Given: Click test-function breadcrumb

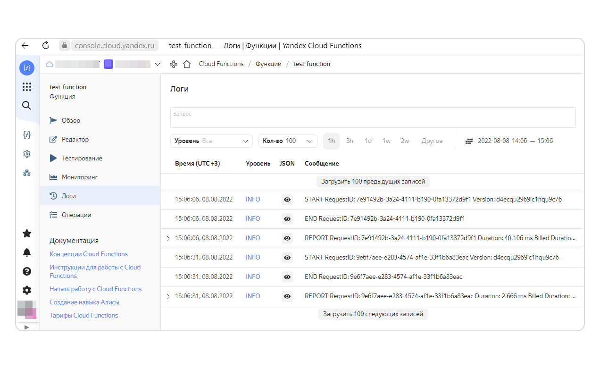Looking at the screenshot, I should point(312,64).
